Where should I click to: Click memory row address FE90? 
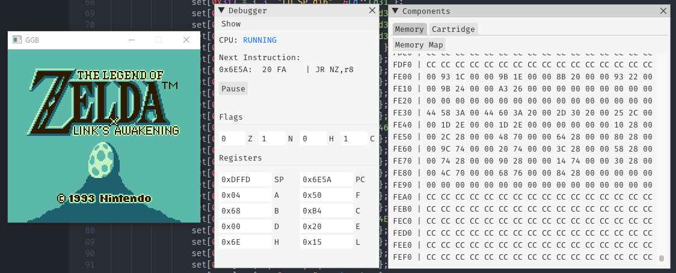coord(403,185)
